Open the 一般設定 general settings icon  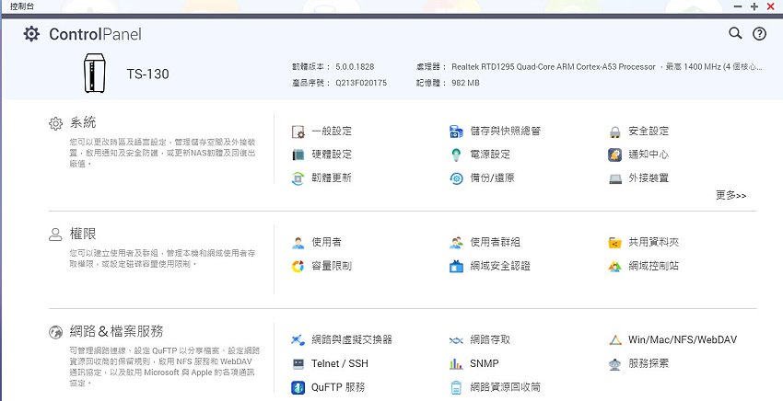coord(298,132)
